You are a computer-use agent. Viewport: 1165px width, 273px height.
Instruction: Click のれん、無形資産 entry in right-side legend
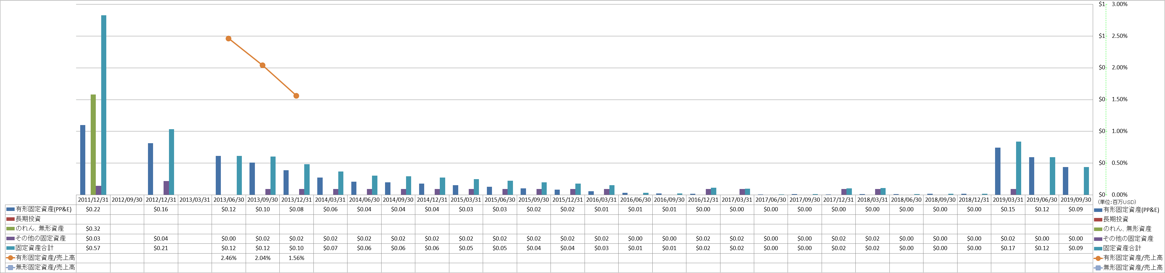tap(1123, 229)
